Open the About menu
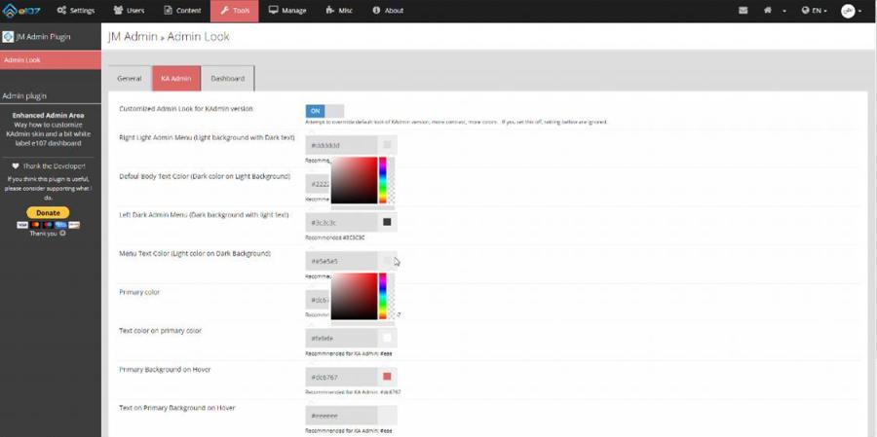The image size is (877, 437). tap(388, 11)
